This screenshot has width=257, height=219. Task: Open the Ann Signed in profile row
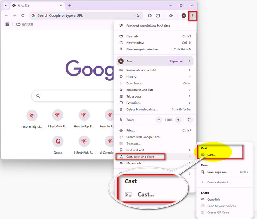point(155,61)
